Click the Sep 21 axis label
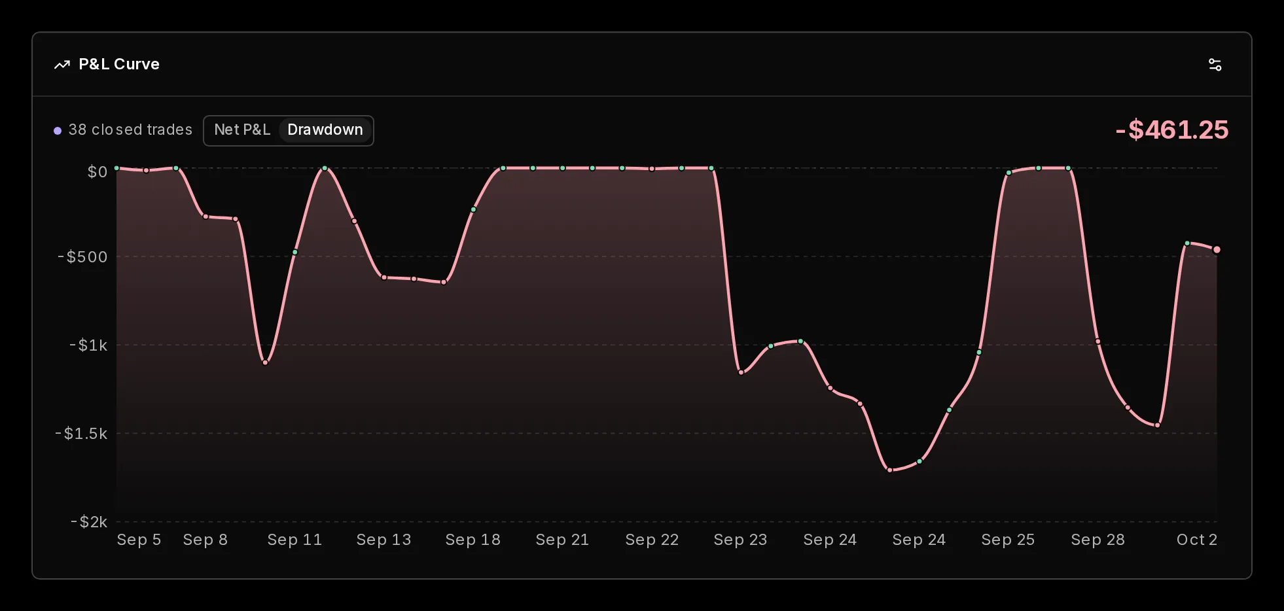Viewport: 1284px width, 611px height. 562,540
